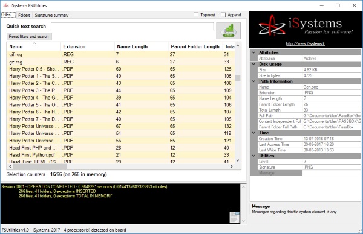Enable the Topmost checkbox
Viewport: 363px width, 234px height.
pyautogui.click(x=196, y=15)
